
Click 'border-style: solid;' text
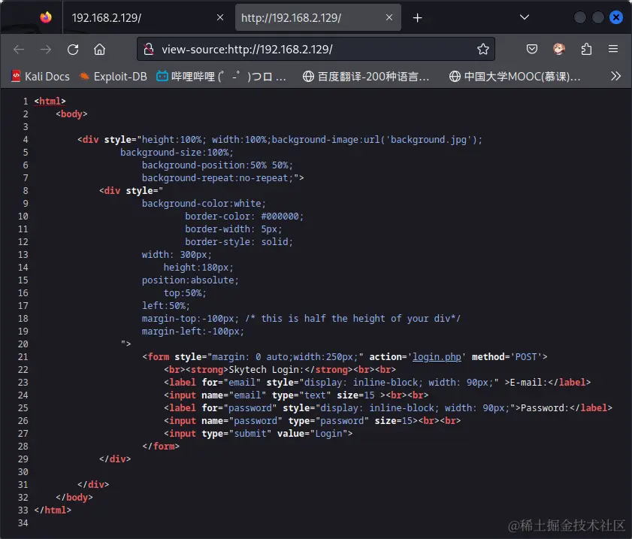pos(239,242)
